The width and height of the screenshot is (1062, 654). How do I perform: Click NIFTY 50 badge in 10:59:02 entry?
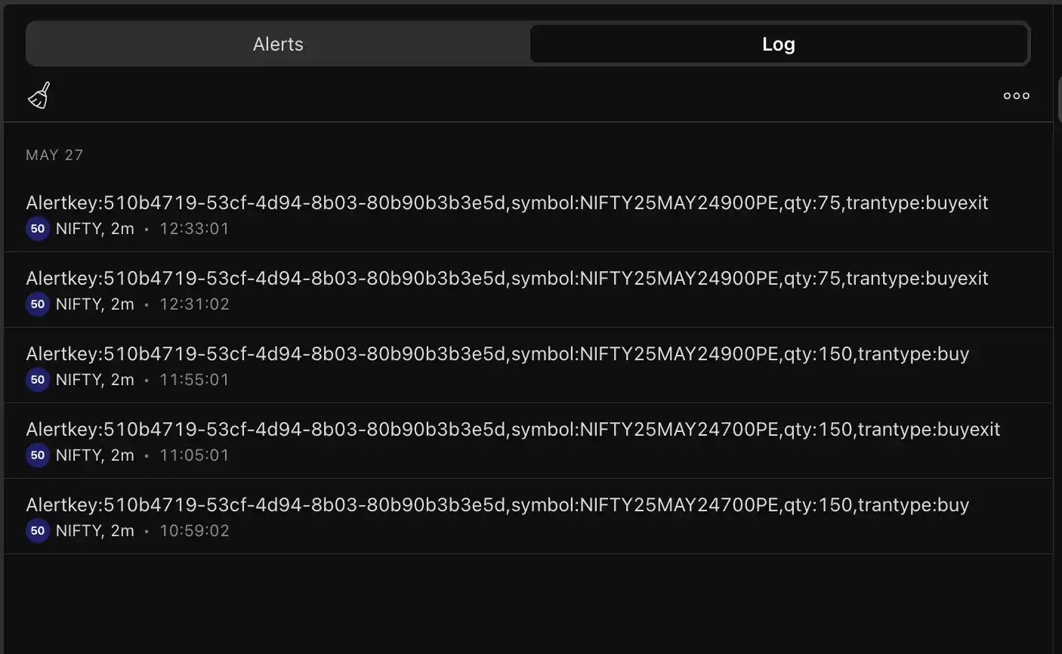pos(38,531)
